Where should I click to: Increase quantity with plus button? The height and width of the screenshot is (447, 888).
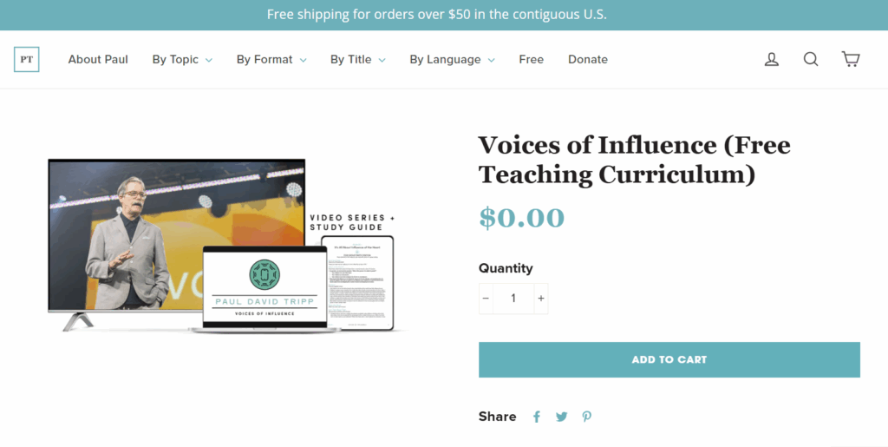[540, 299]
